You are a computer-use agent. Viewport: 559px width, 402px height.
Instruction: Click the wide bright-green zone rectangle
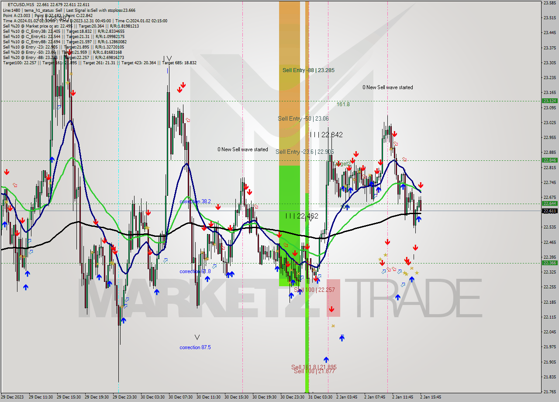(290, 226)
